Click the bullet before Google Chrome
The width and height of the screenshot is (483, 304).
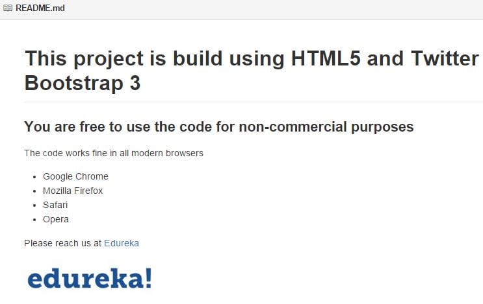pos(34,177)
